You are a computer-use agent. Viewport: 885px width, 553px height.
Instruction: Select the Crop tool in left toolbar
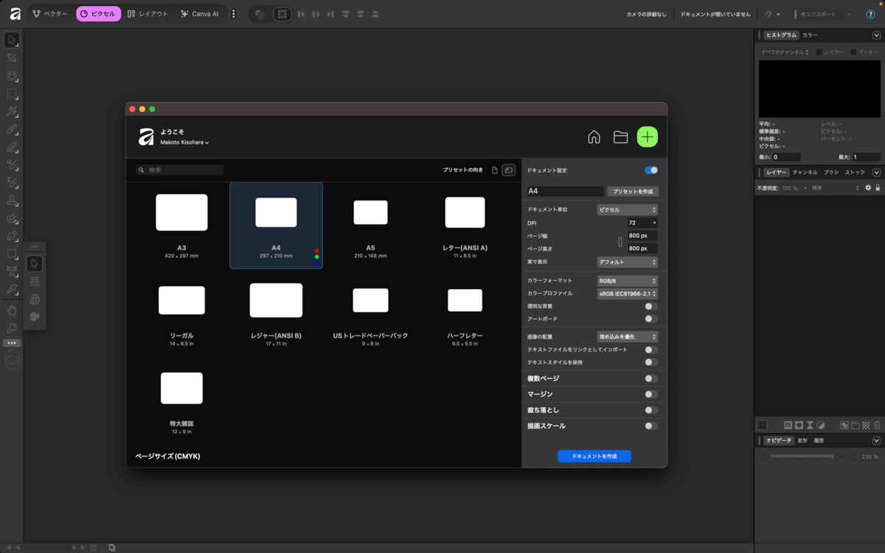[12, 58]
